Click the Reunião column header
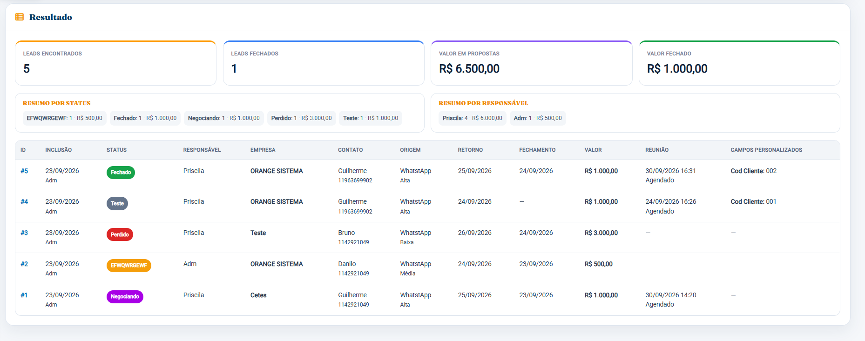Screen dimensions: 865x341 coord(657,150)
